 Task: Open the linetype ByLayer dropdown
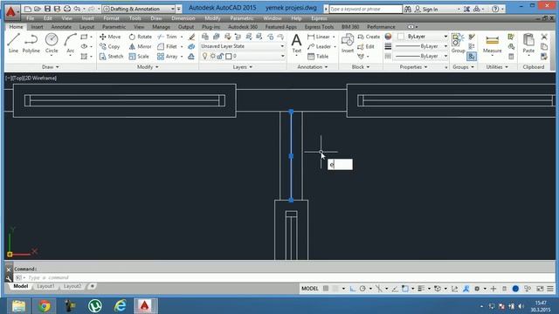point(421,56)
